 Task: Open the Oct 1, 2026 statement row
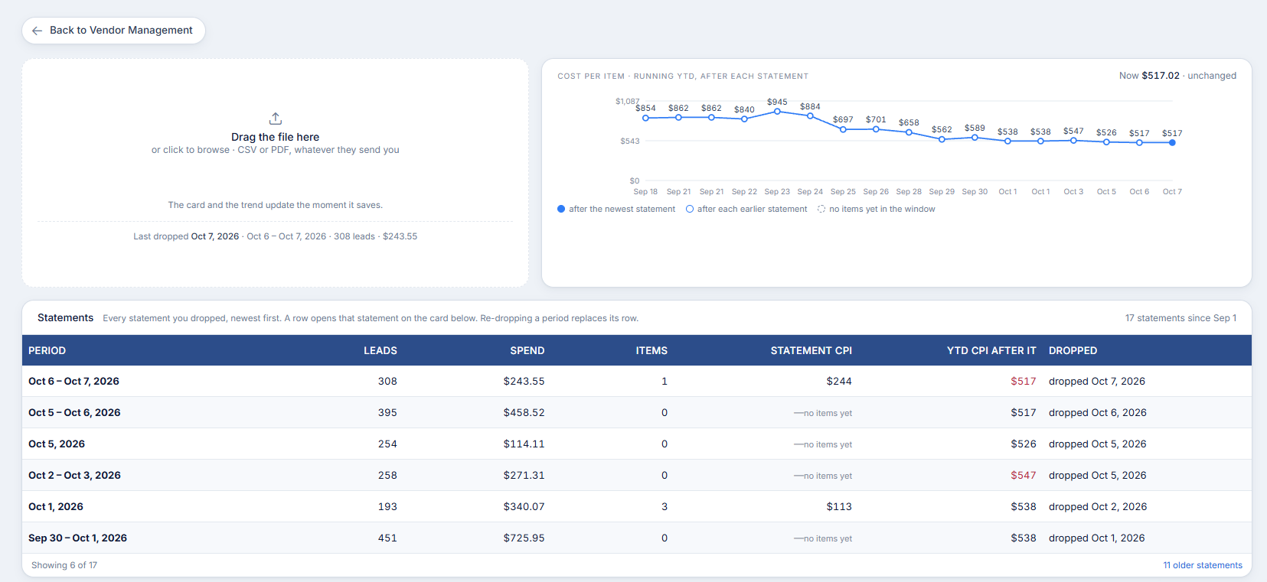[x=637, y=506]
